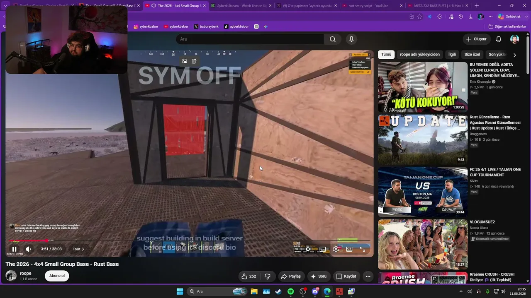Like the video with 252 likes
531x298 pixels.
pyautogui.click(x=249, y=276)
